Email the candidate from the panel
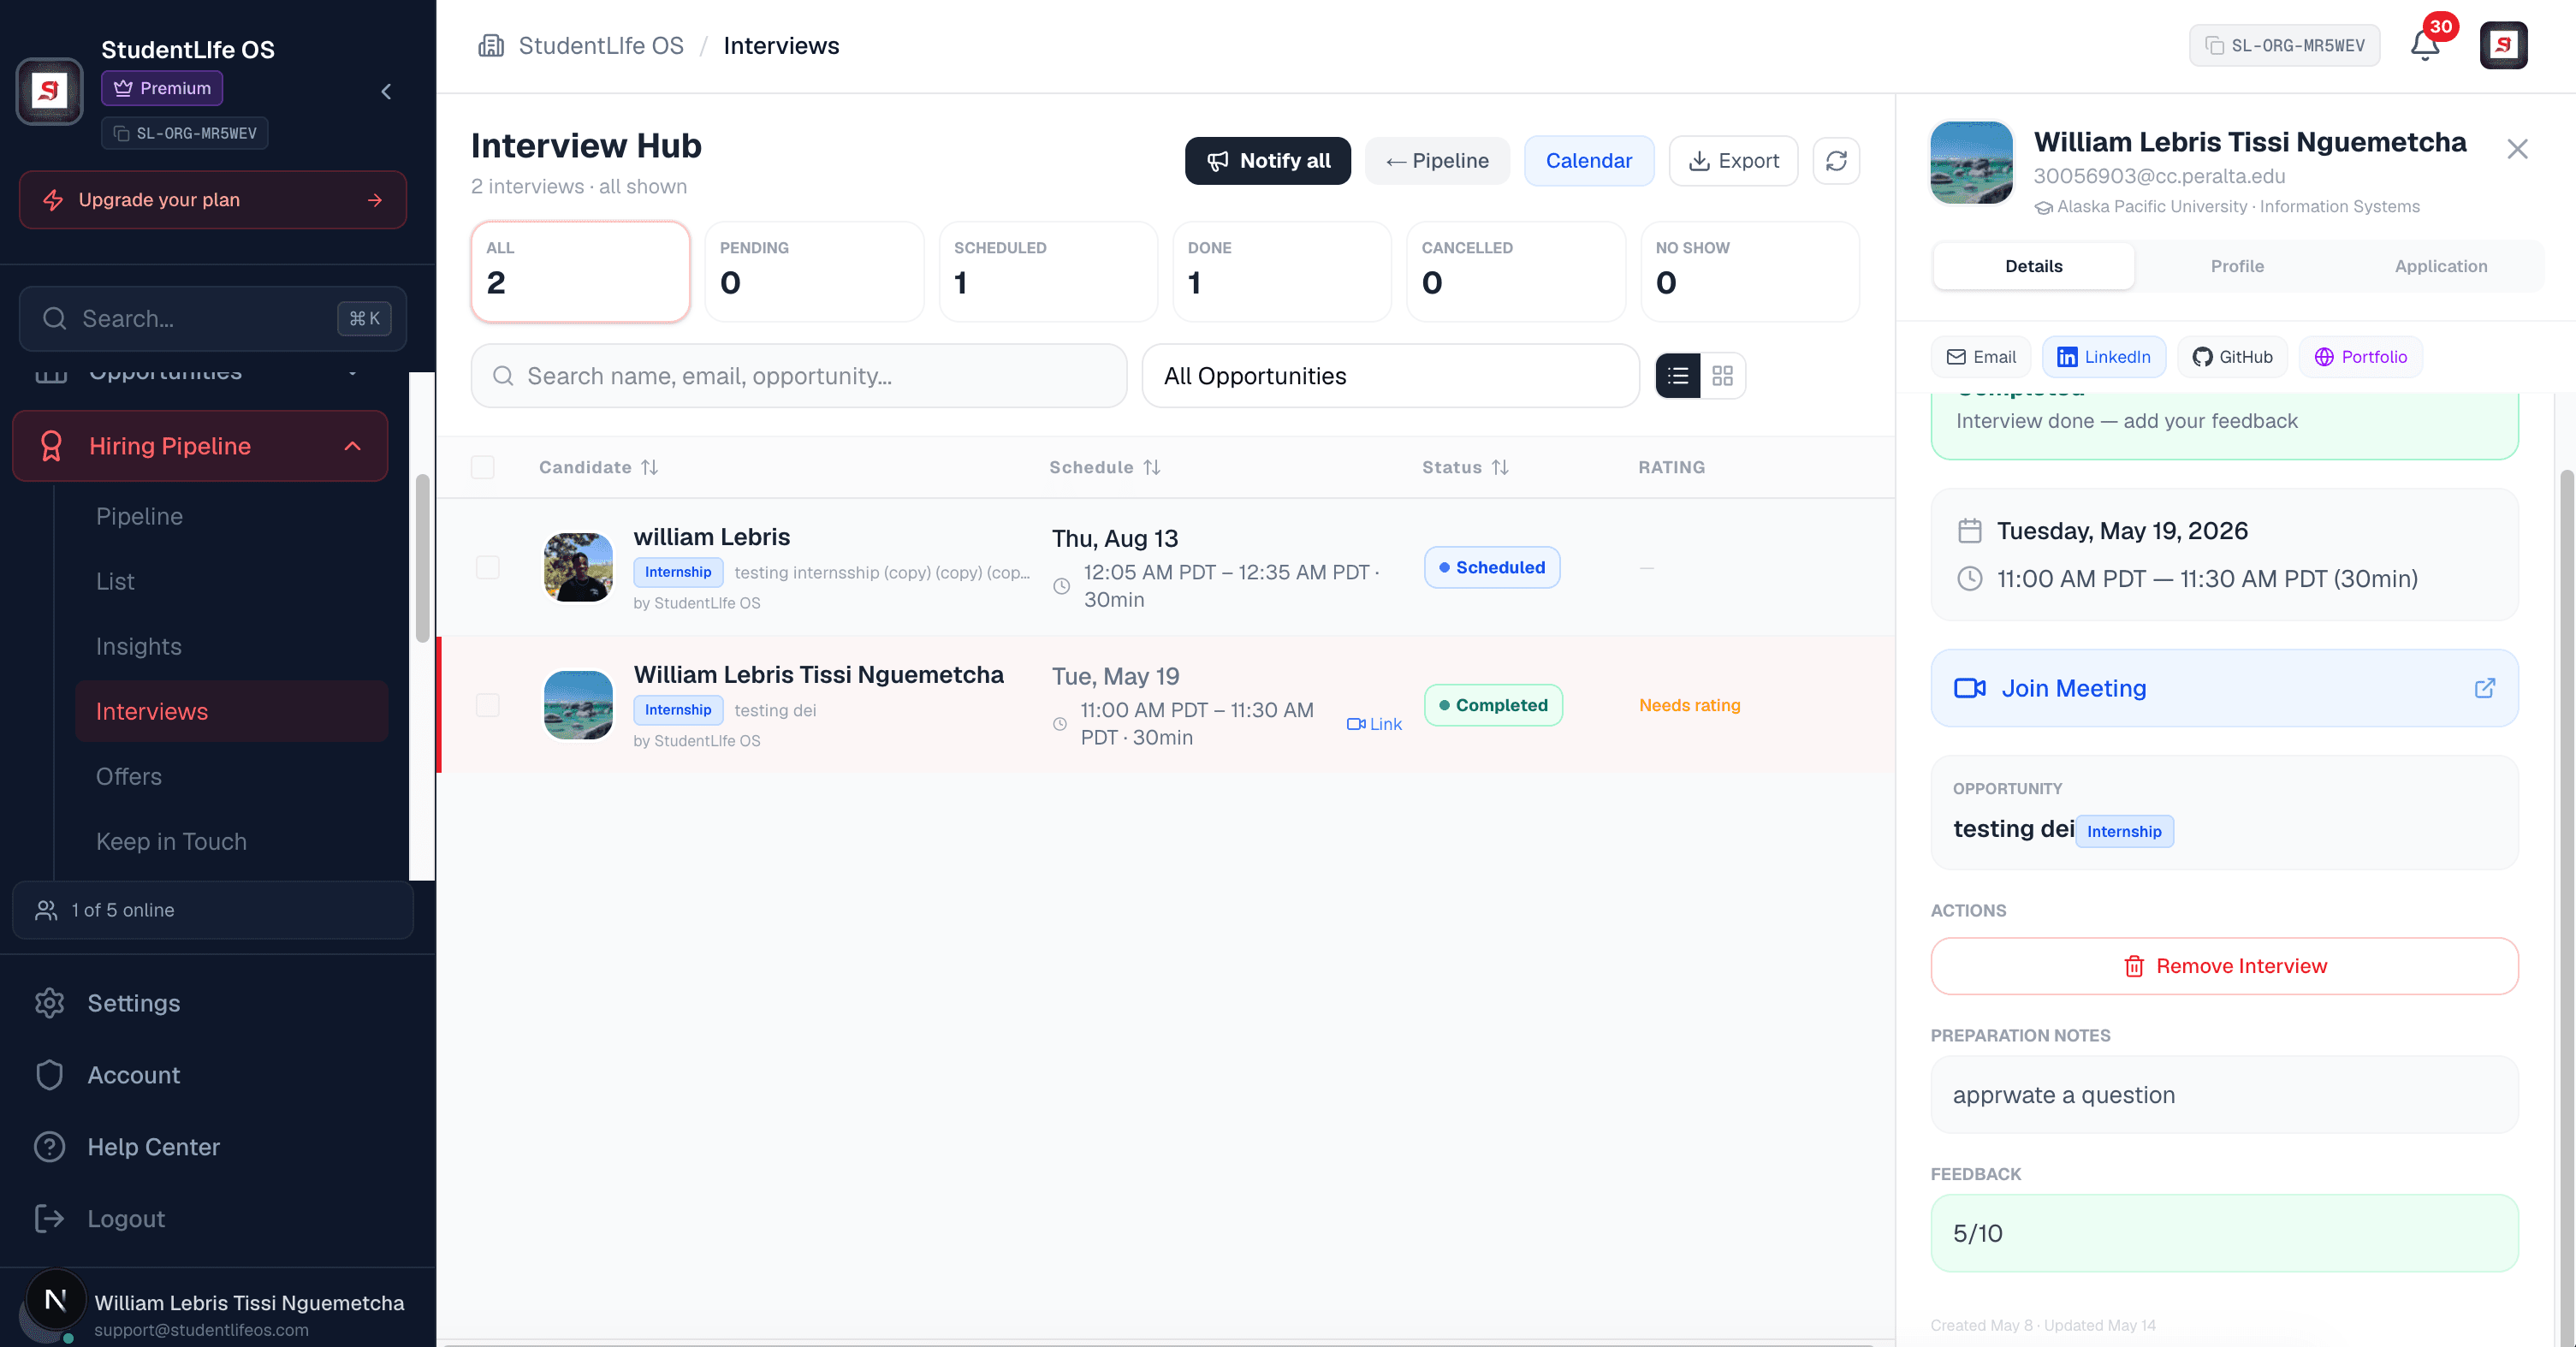 click(1980, 357)
